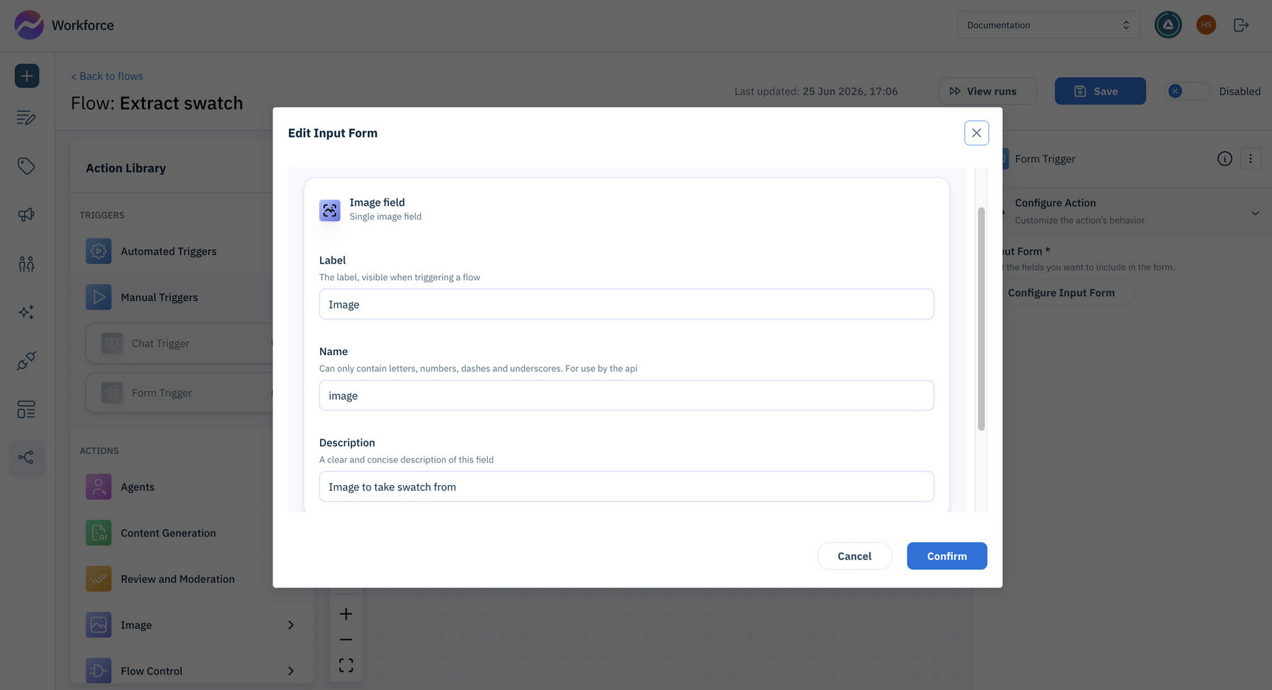Click the Form Trigger info icon
The height and width of the screenshot is (690, 1272).
pos(1225,159)
